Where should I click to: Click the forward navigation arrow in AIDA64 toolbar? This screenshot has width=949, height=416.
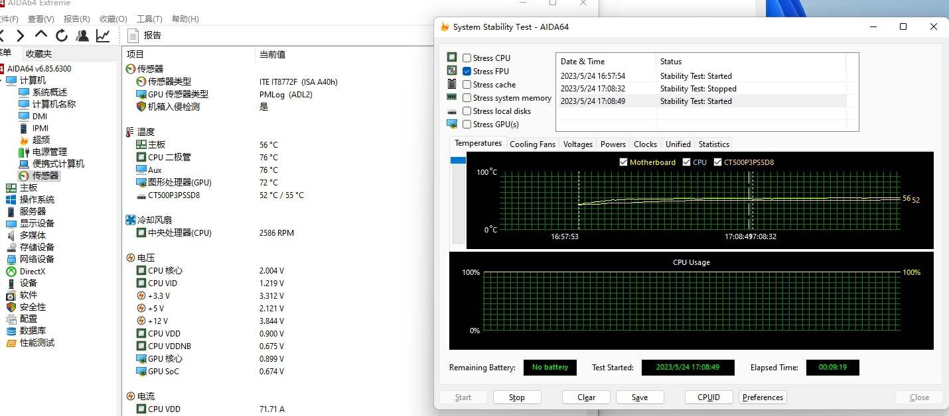[21, 35]
